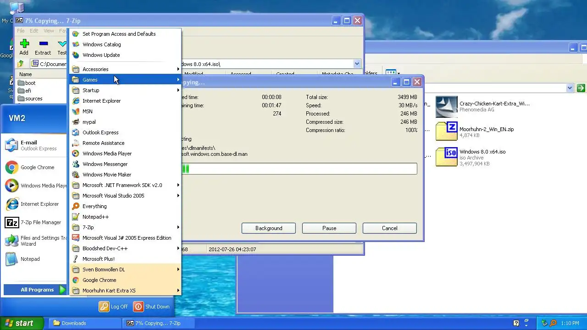Launch Files and Settings Transfer Wizard
The image size is (587, 330).
pyautogui.click(x=34, y=241)
